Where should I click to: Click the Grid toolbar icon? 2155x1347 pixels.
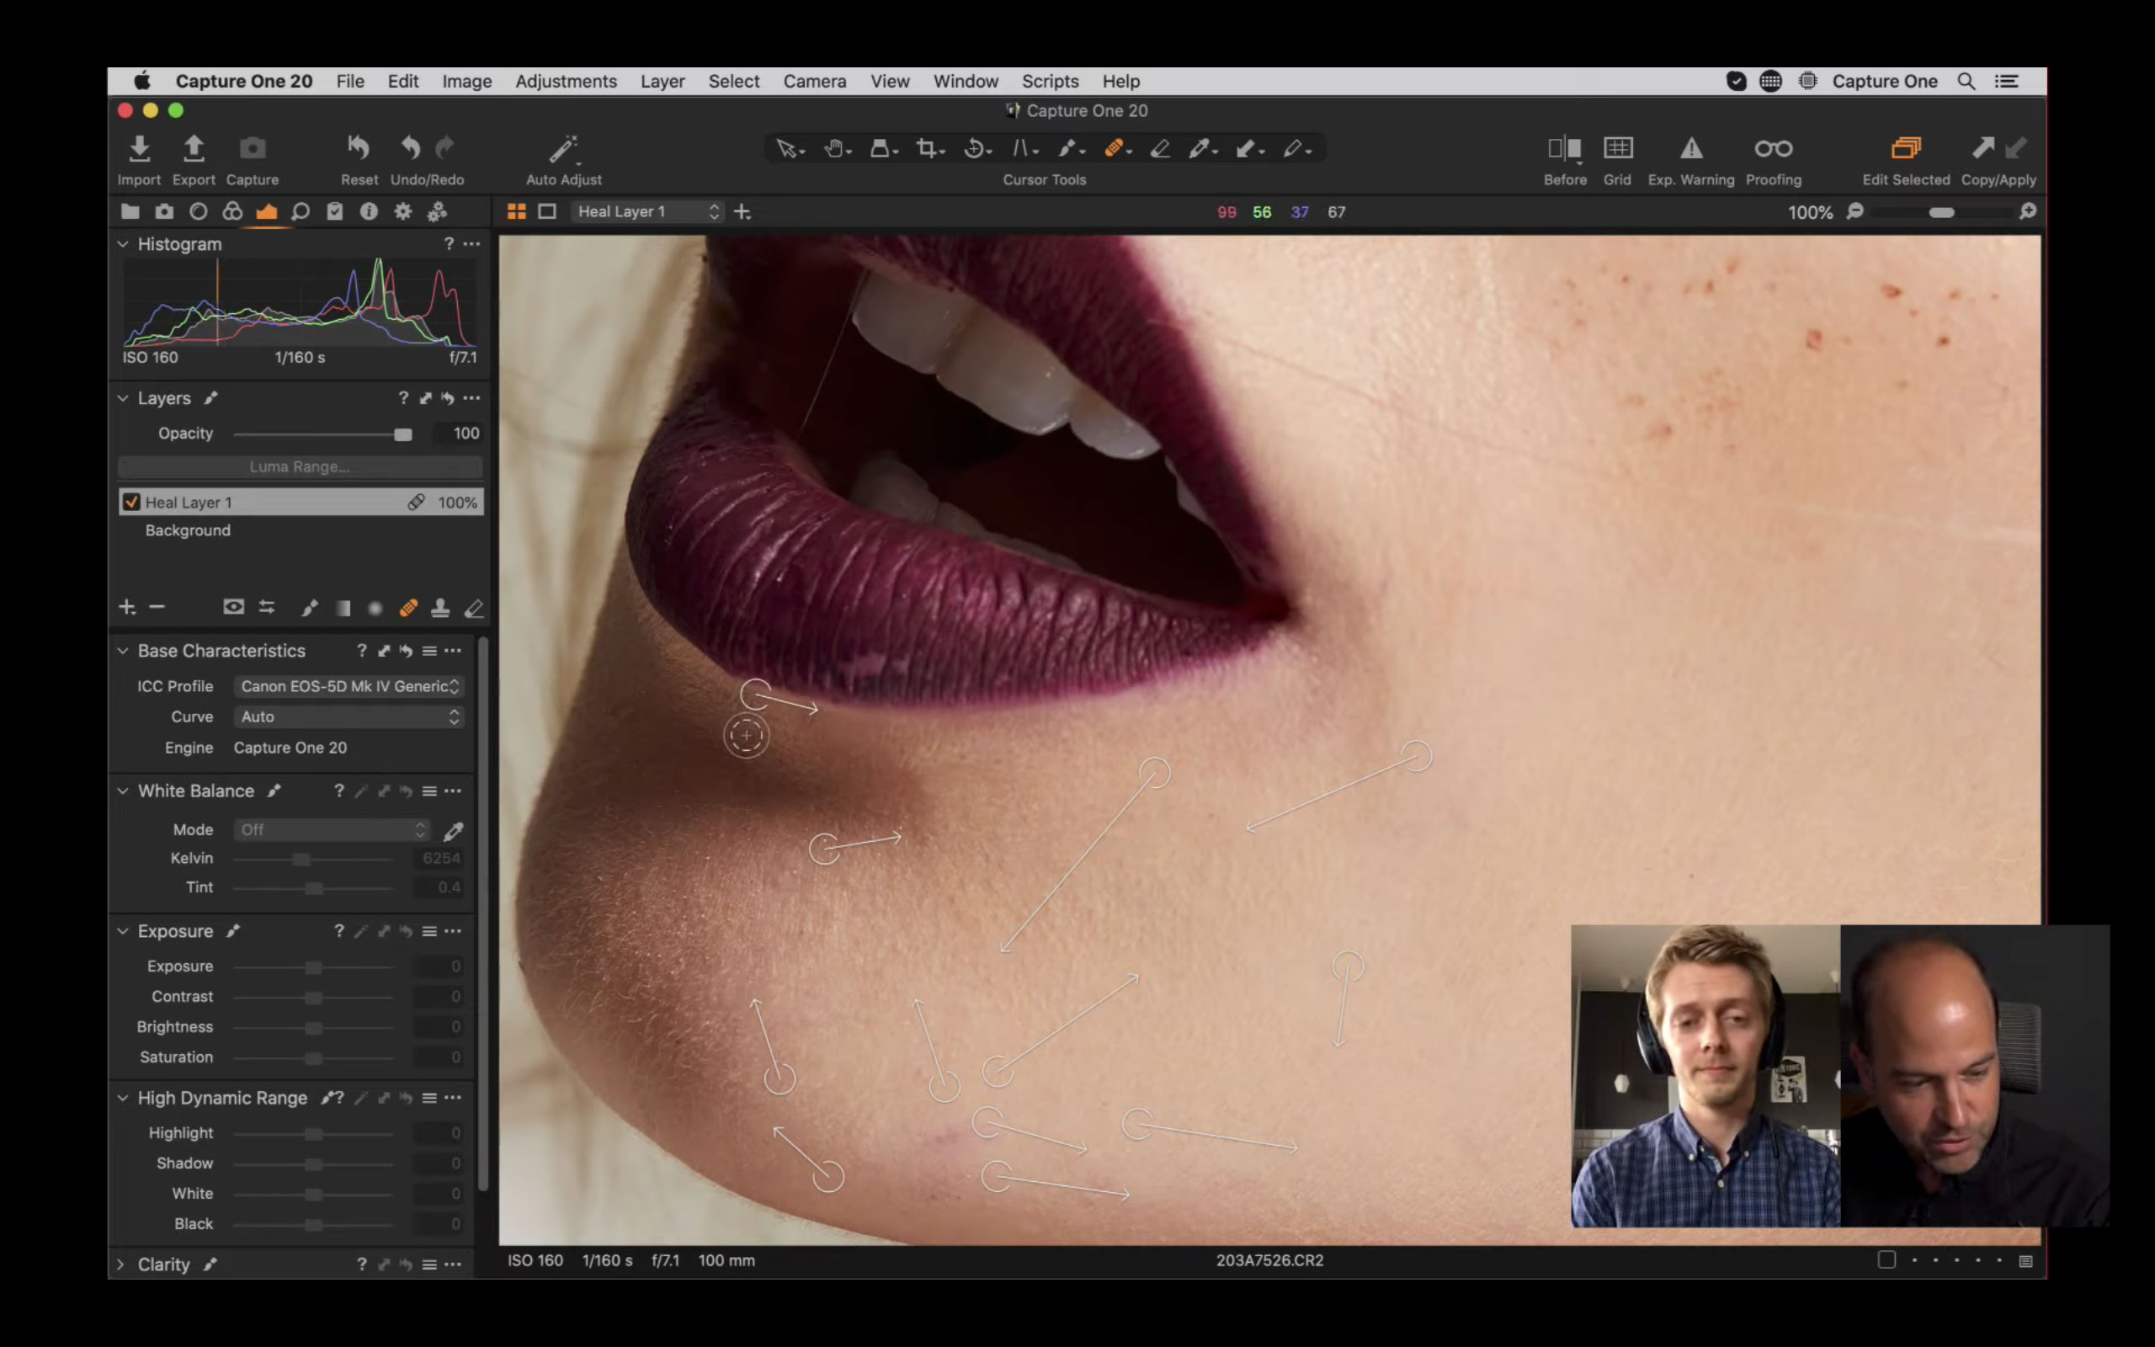[1617, 148]
